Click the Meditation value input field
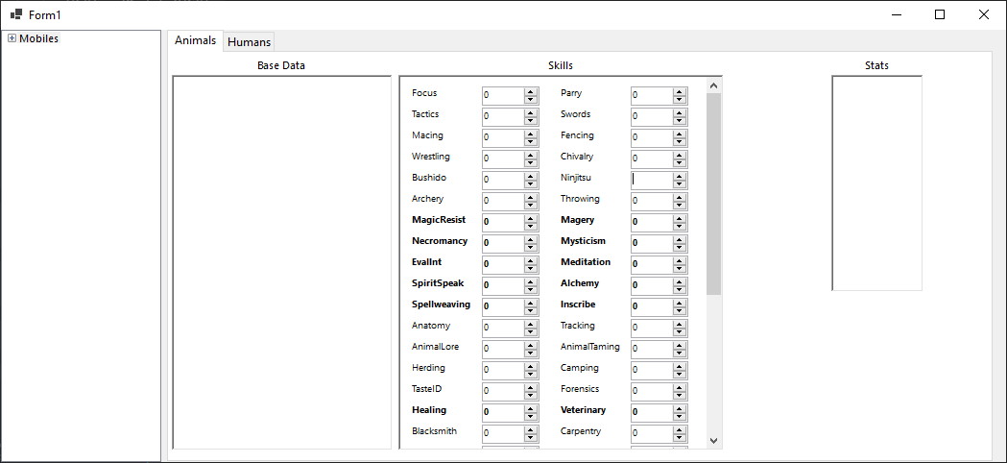This screenshot has height=463, width=1007. pos(652,264)
